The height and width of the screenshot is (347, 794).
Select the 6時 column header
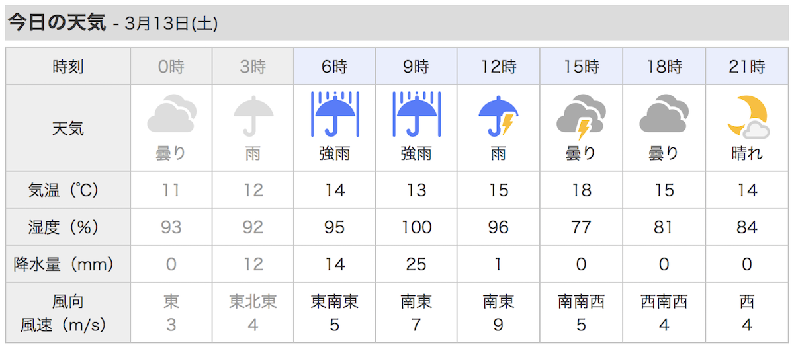pyautogui.click(x=335, y=67)
